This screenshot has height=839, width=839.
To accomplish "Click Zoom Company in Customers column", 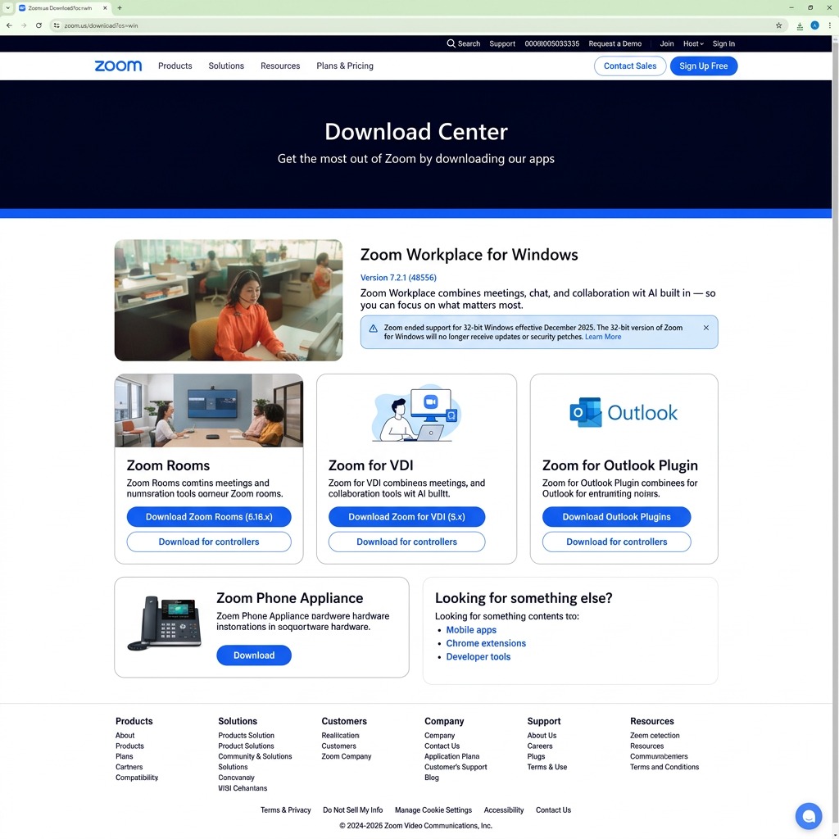I will click(347, 756).
